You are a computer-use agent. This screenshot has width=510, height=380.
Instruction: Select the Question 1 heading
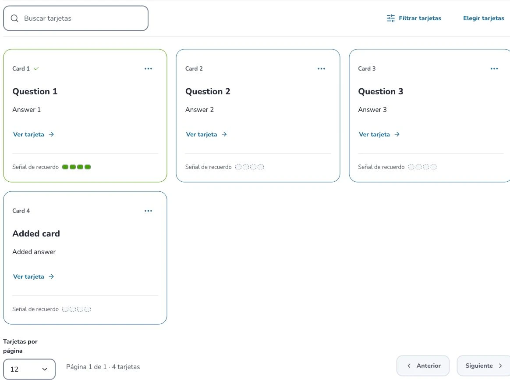point(35,92)
